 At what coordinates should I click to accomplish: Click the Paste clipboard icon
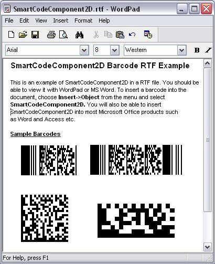tap(120, 34)
